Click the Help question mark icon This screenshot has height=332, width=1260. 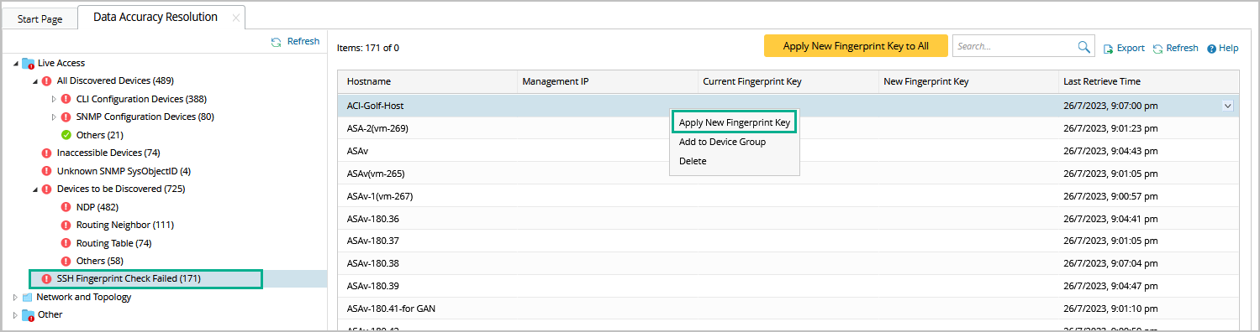[1211, 49]
